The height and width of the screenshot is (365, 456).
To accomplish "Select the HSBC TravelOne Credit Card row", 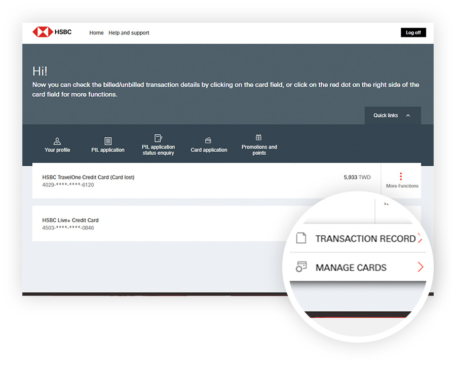I will click(x=207, y=181).
